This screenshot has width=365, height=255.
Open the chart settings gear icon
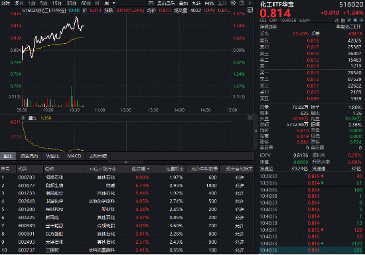coord(233,3)
